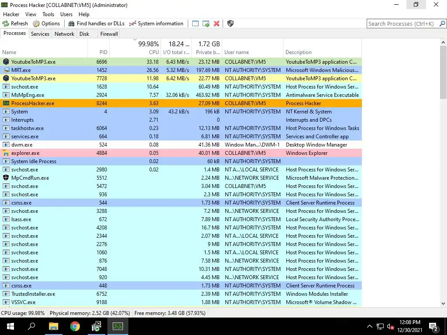Open File Explorer from taskbar

pos(53,326)
